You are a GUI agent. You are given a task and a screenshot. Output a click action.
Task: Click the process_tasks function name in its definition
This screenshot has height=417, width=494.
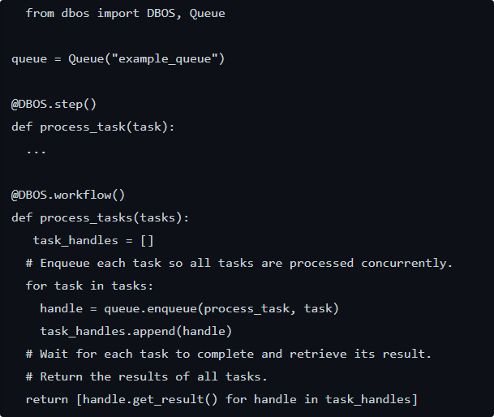(x=86, y=217)
